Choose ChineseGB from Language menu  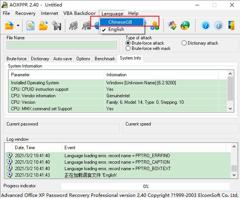122,22
